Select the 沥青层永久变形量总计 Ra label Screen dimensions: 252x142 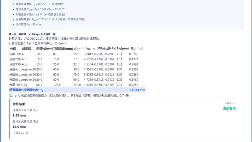tap(26, 90)
